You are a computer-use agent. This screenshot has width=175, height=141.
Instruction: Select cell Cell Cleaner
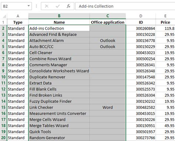pyautogui.click(x=59, y=53)
